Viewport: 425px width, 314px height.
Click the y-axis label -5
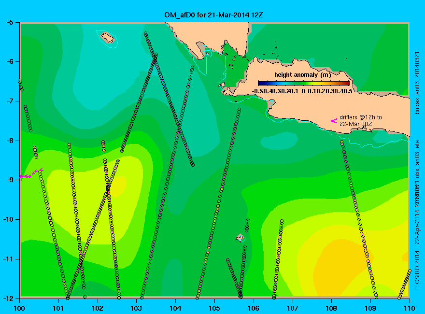point(10,22)
